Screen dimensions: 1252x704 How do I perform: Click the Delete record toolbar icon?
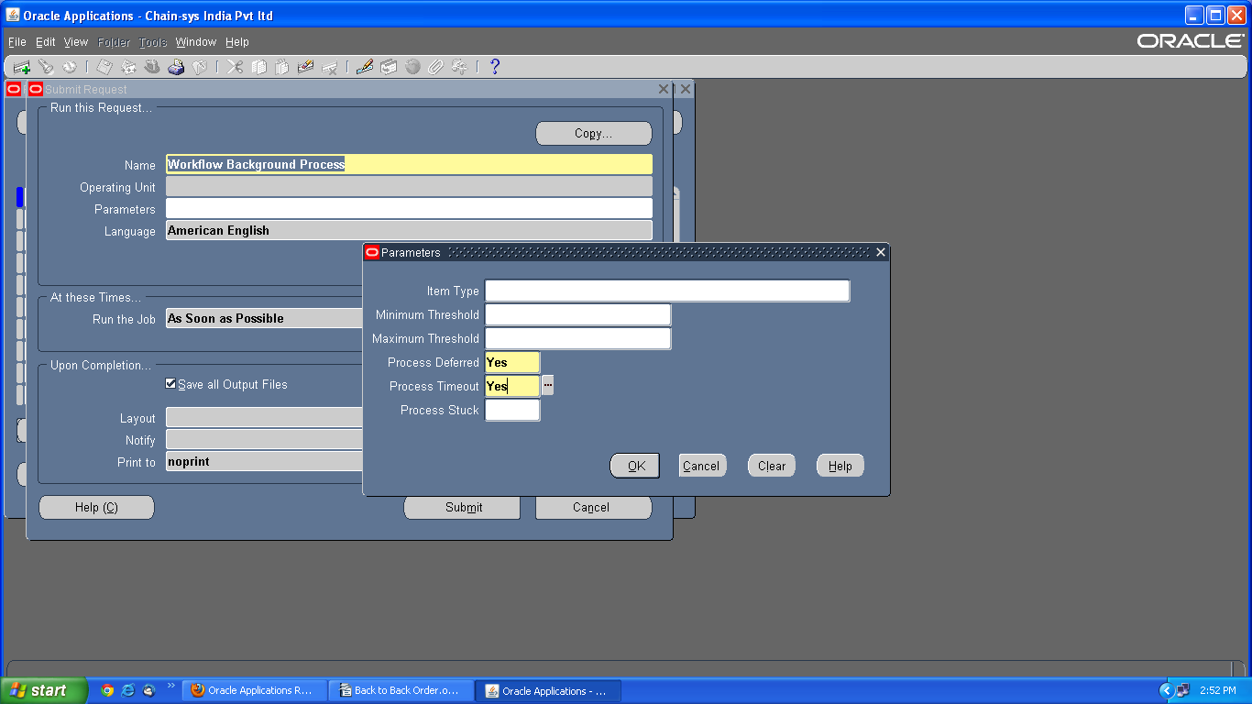(330, 67)
